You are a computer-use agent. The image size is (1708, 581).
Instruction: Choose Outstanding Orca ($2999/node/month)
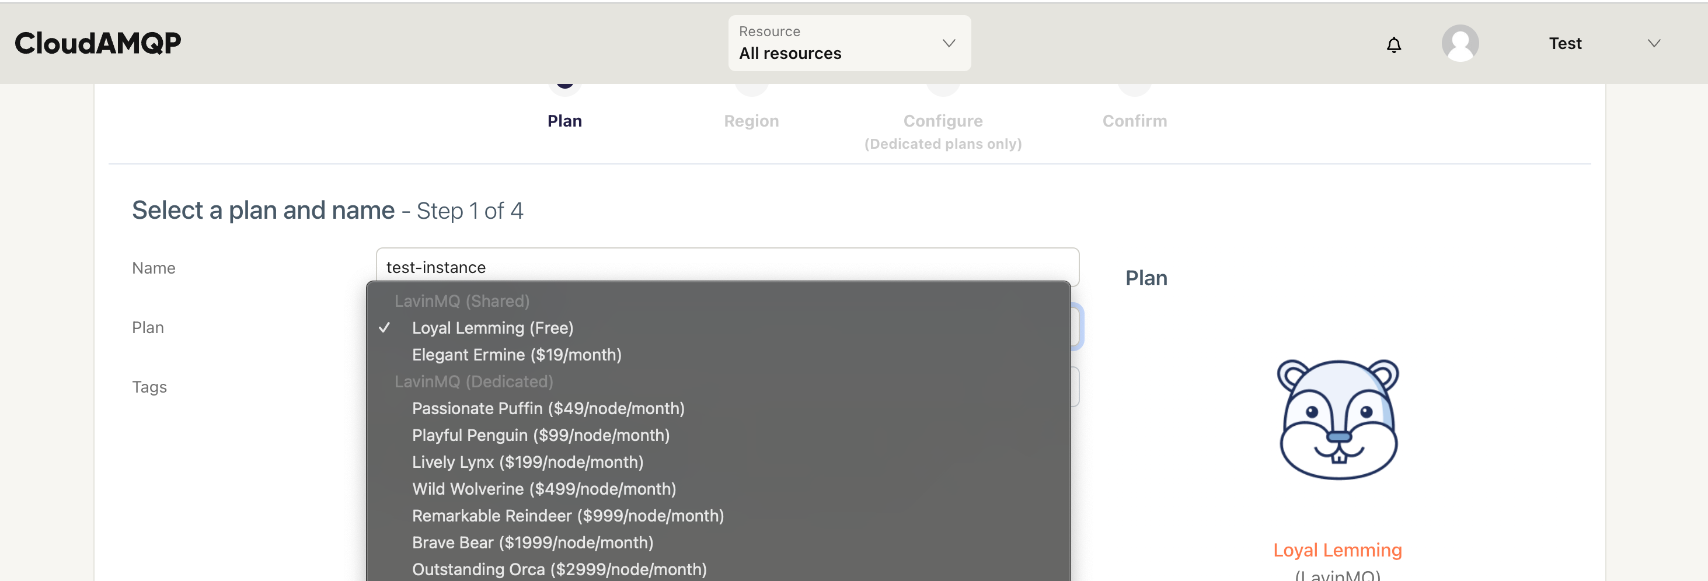718,568
